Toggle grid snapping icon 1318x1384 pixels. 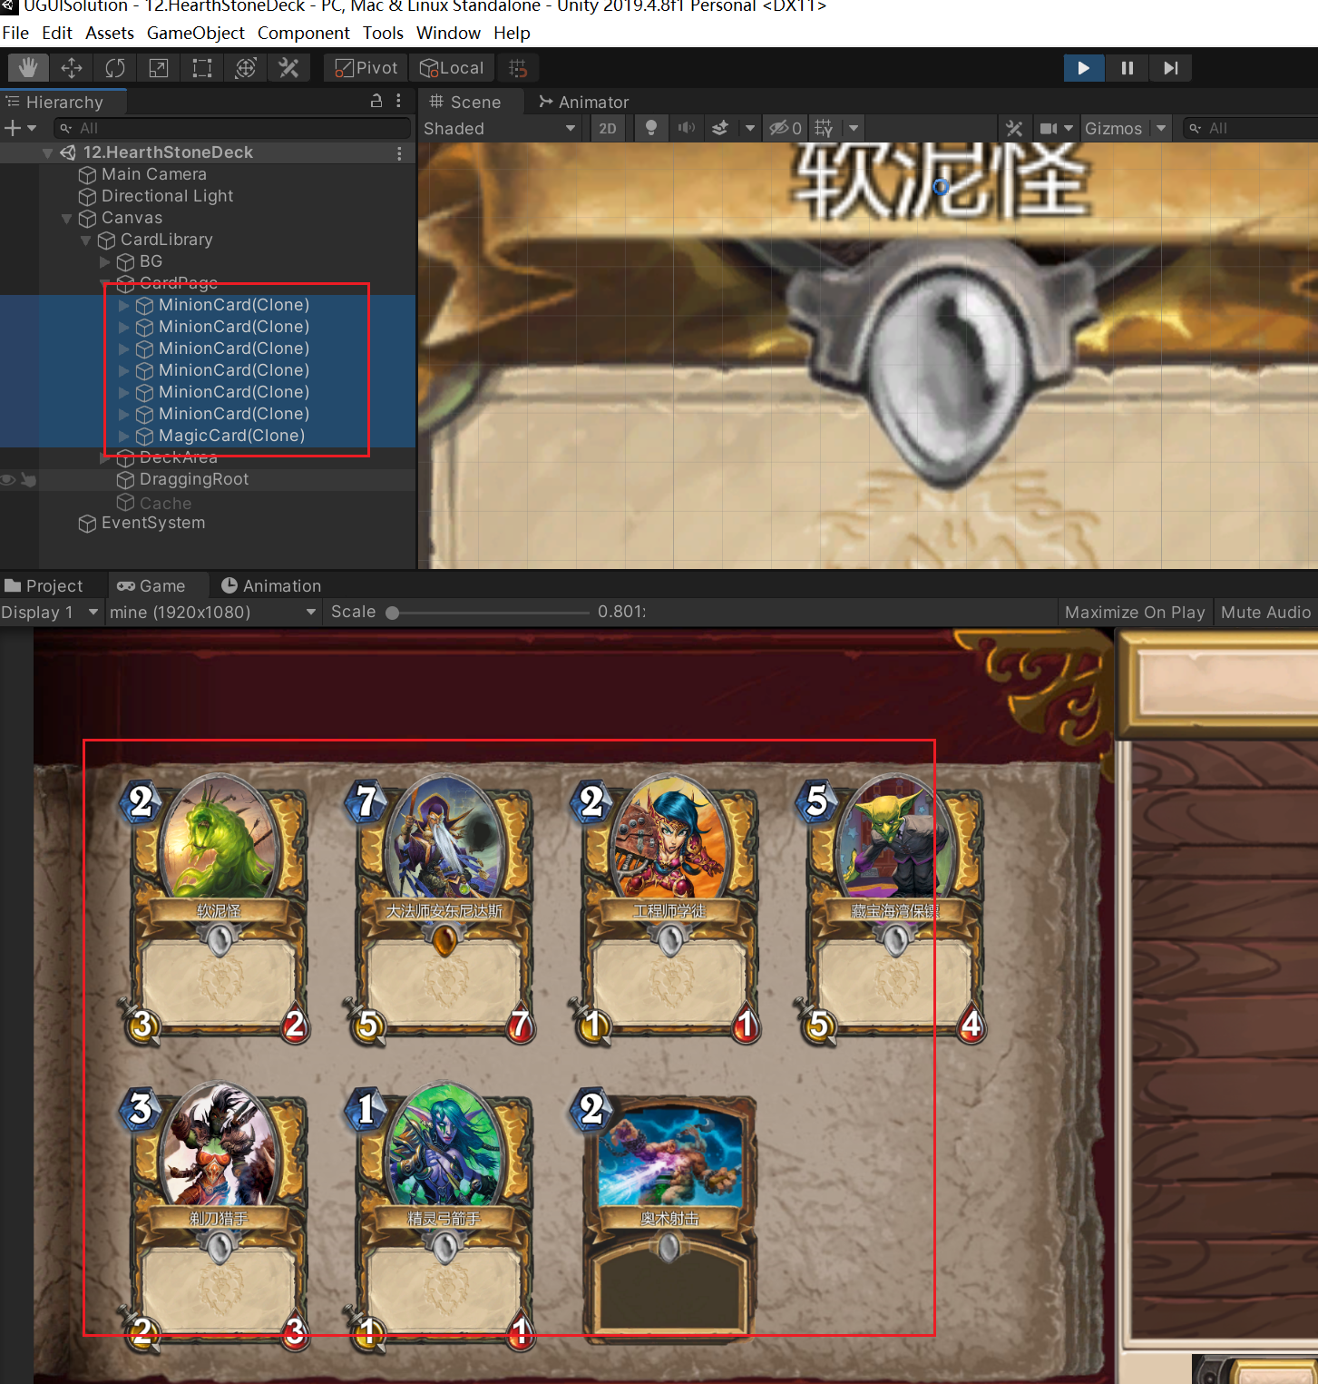(518, 68)
